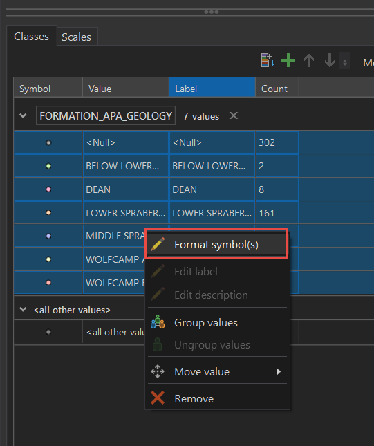Select the MIDDLE SPRA value cell

[x=114, y=236]
